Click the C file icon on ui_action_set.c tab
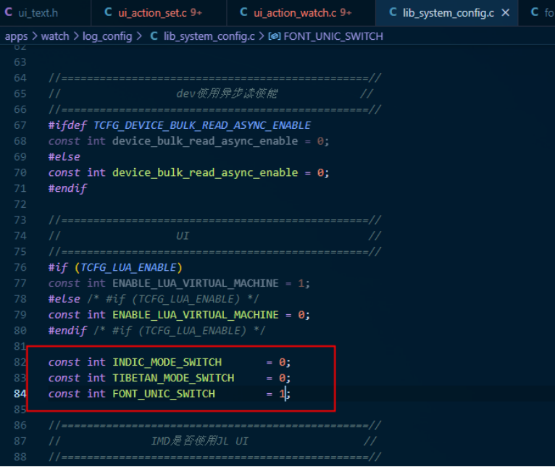This screenshot has width=555, height=467. tap(108, 12)
